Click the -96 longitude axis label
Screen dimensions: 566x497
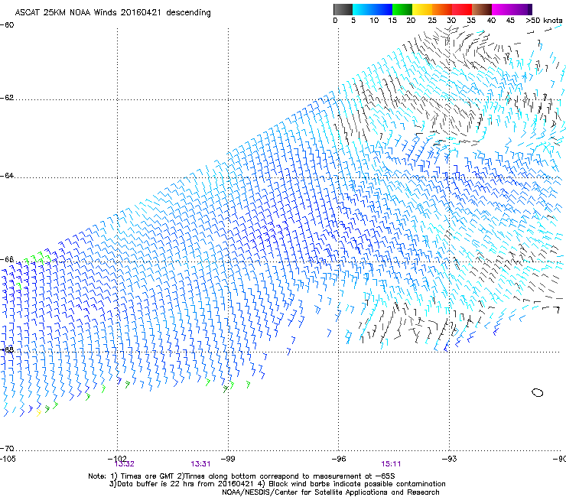(339, 459)
